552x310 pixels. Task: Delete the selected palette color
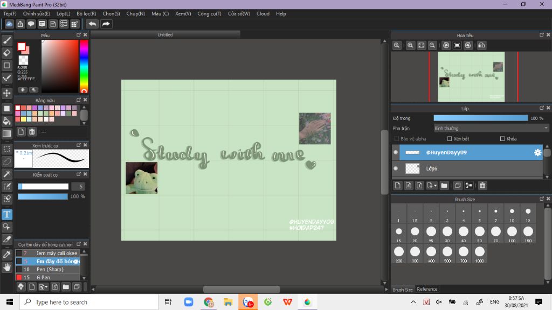(32, 132)
